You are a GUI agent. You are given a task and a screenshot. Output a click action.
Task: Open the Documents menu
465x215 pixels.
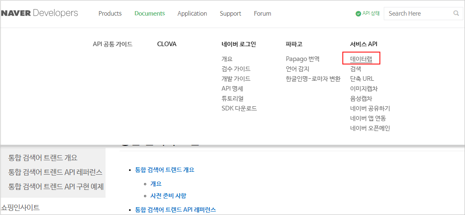click(150, 14)
